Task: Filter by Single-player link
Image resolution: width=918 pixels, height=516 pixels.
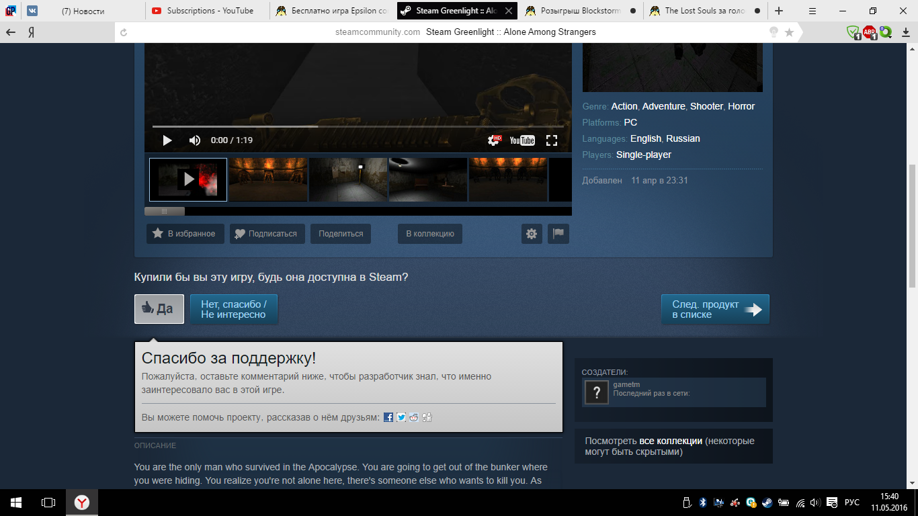Action: [x=644, y=155]
